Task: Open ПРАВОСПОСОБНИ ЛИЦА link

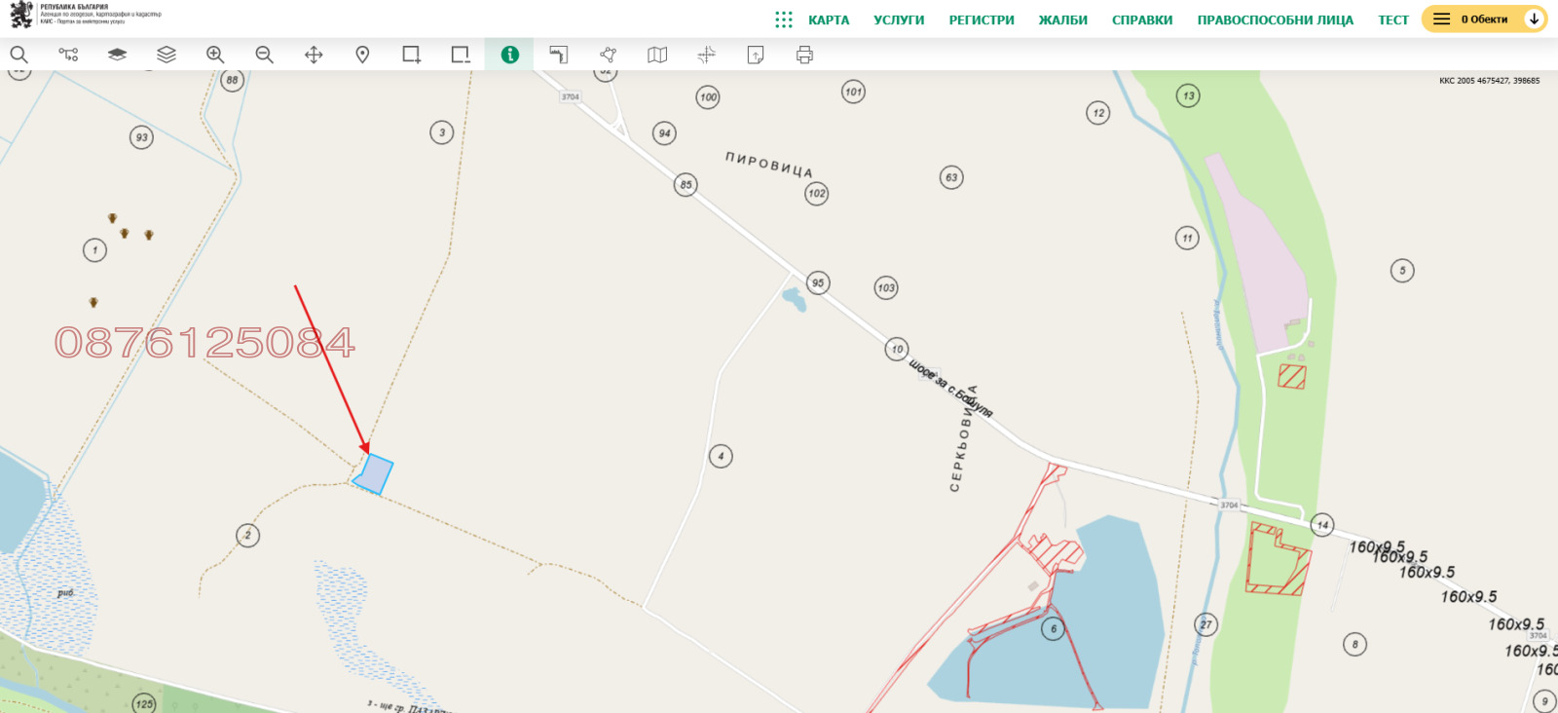Action: 1275,19
